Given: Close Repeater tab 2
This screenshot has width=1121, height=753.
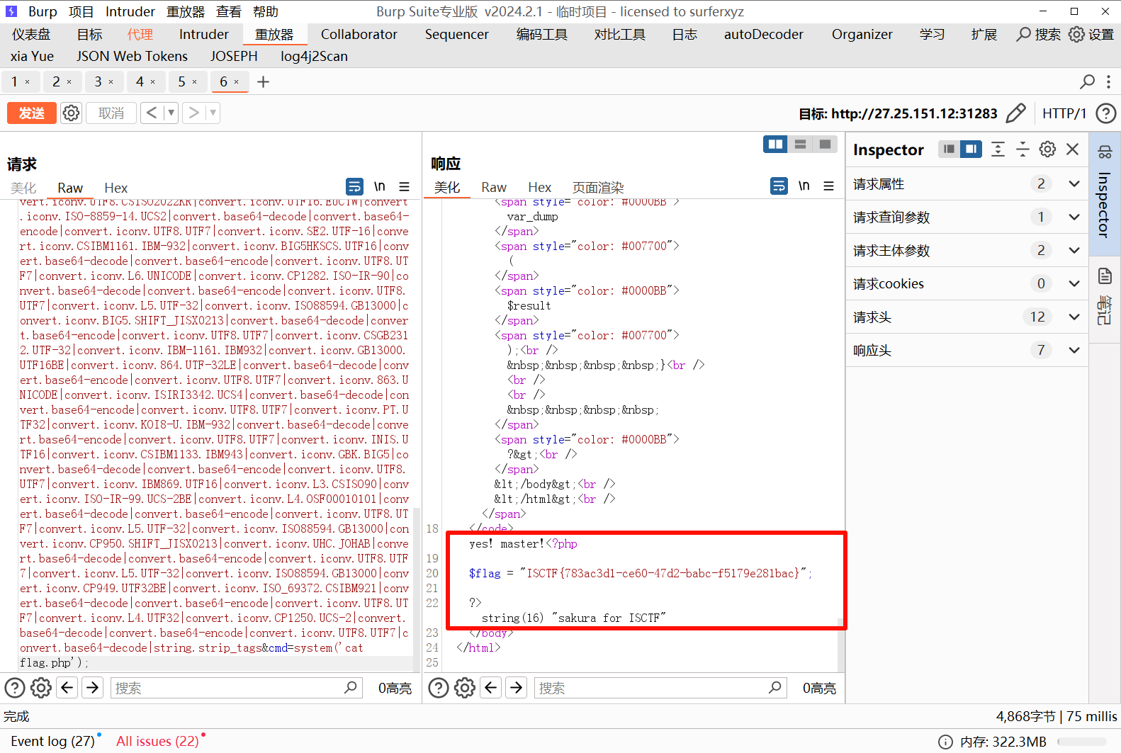Looking at the screenshot, I should (x=69, y=82).
